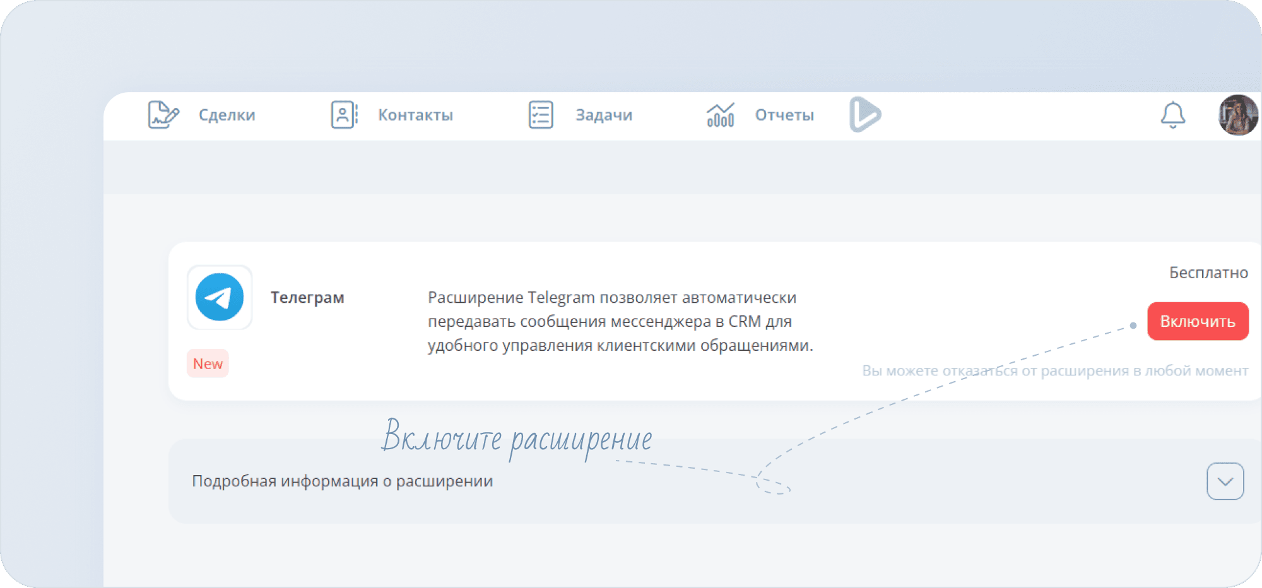Click the Контакты address book icon

(x=344, y=115)
